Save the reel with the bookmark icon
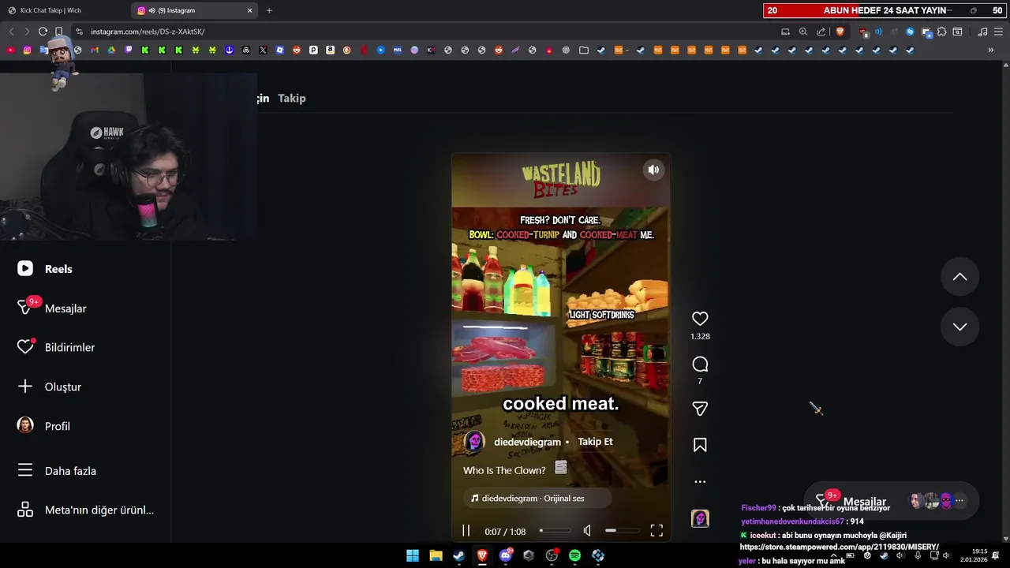Screen dimensions: 1010x568 (700, 446)
